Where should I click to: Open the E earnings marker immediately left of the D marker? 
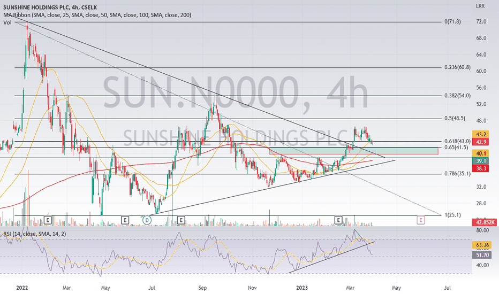125,220
